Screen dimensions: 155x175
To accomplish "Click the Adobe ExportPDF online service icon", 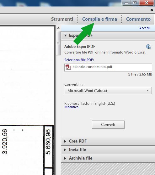I will pos(149,47).
